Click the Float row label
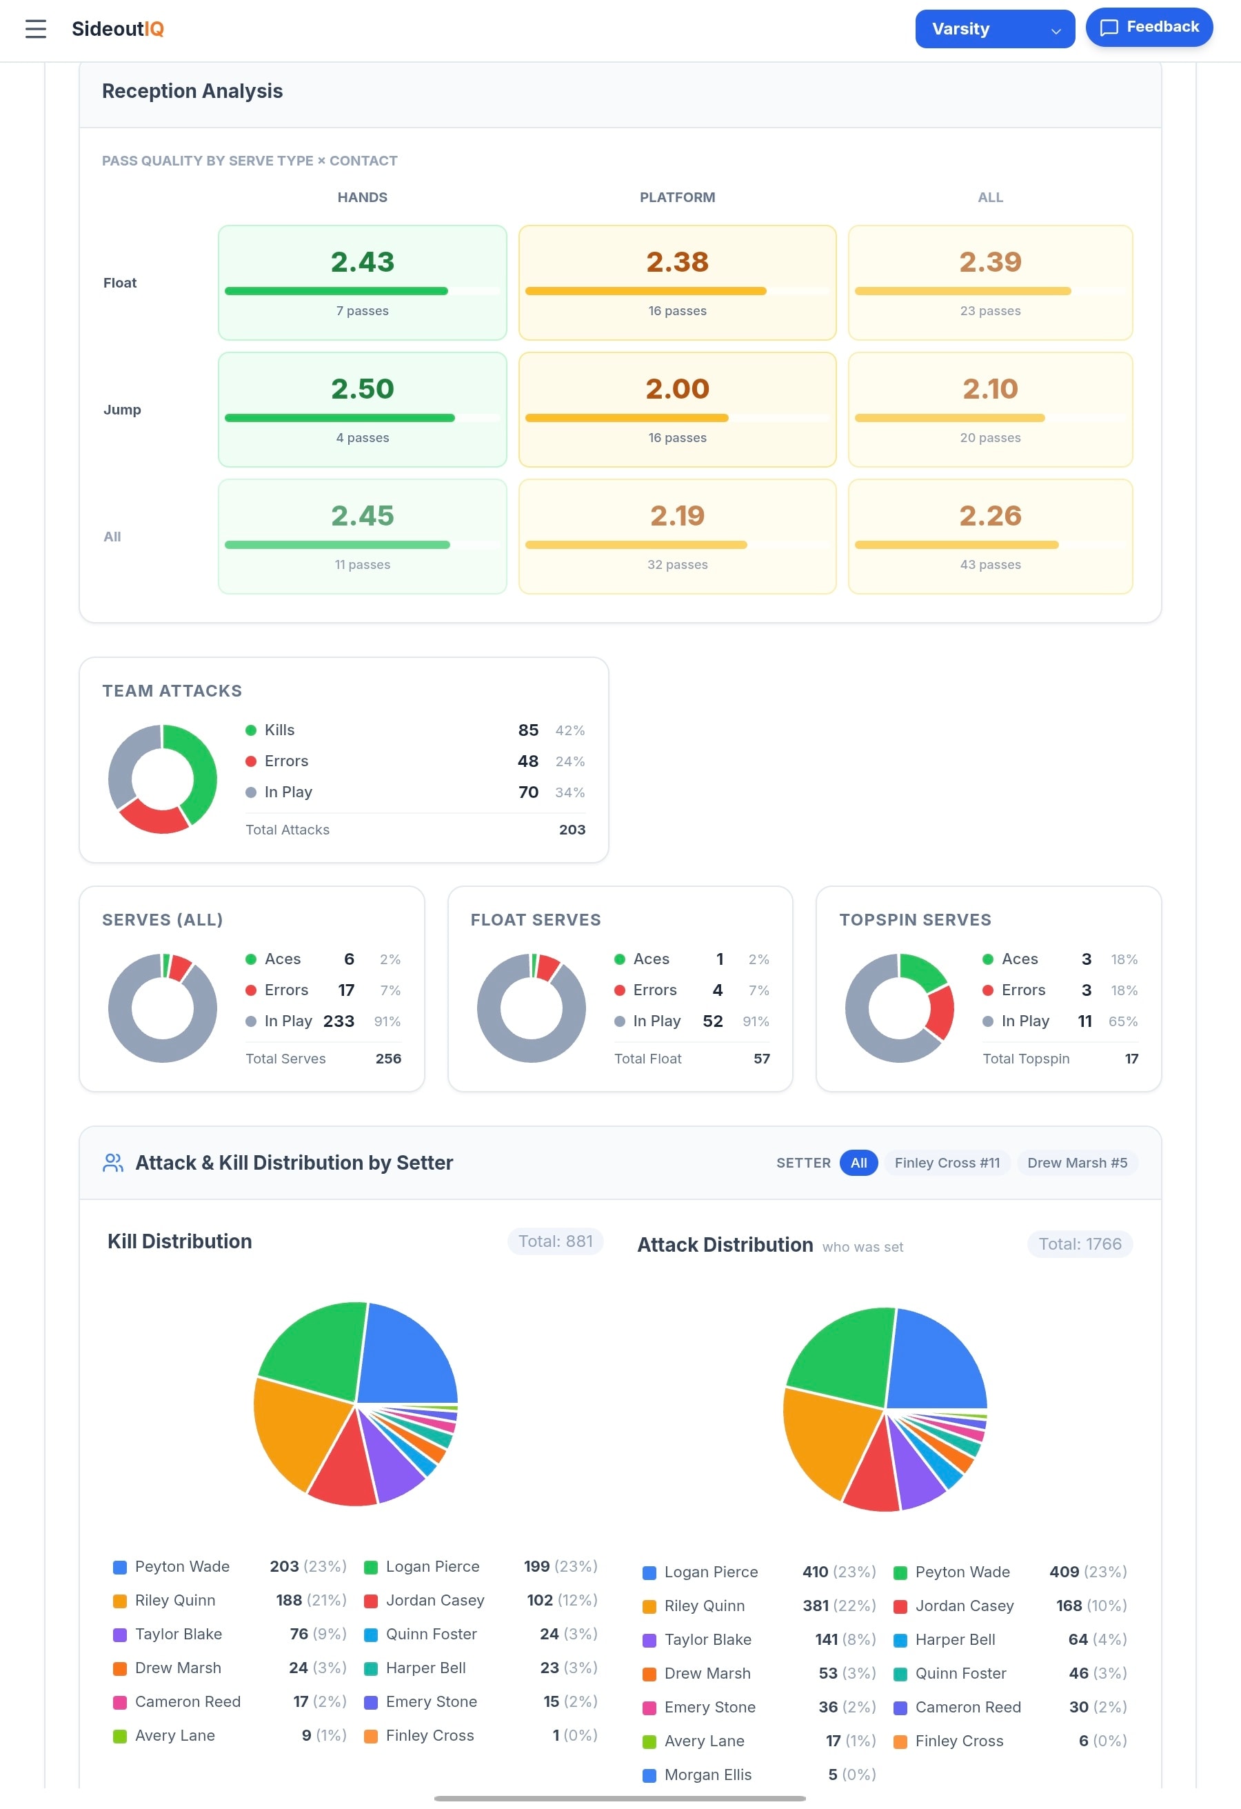This screenshot has height=1809, width=1241. tap(120, 283)
